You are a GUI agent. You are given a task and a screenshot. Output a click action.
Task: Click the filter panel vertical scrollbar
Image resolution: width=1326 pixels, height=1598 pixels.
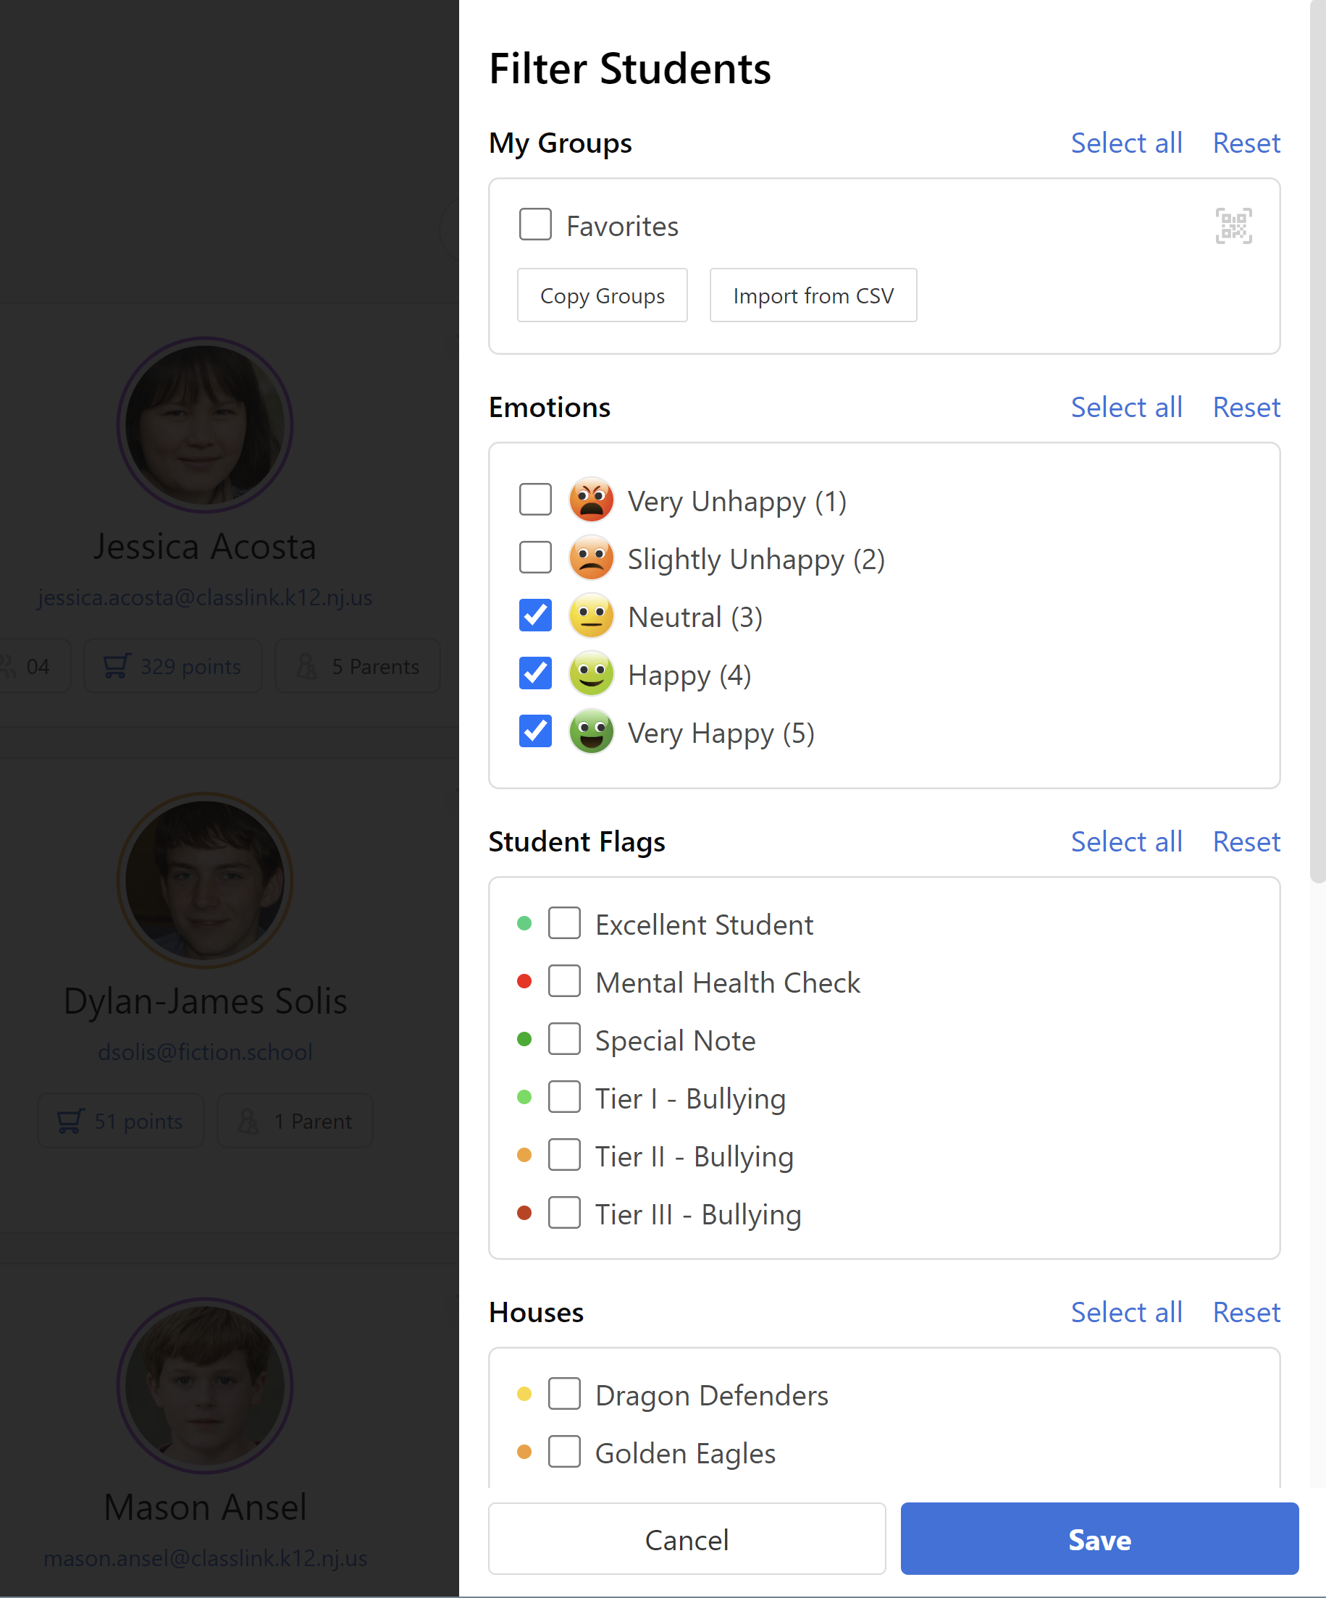[1317, 442]
